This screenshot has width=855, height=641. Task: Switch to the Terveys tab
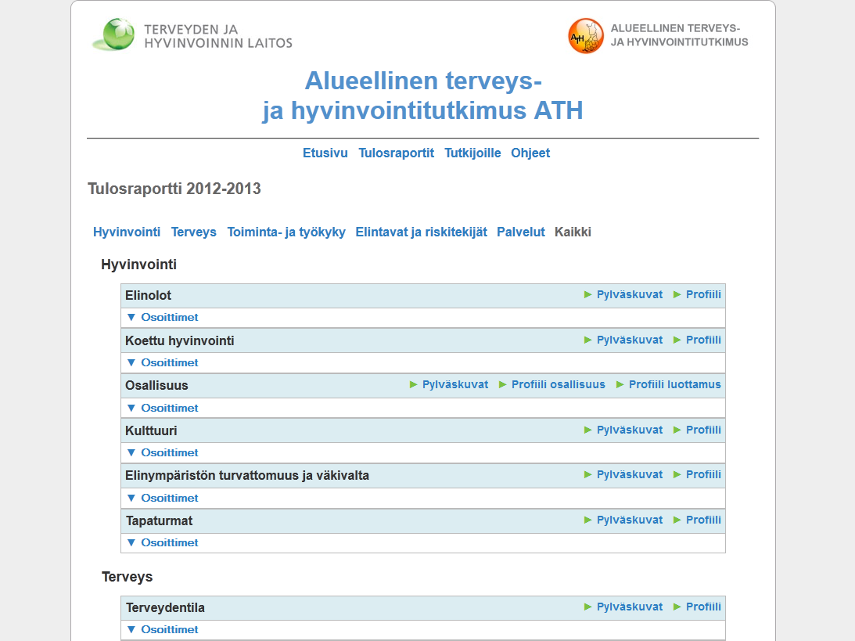193,232
